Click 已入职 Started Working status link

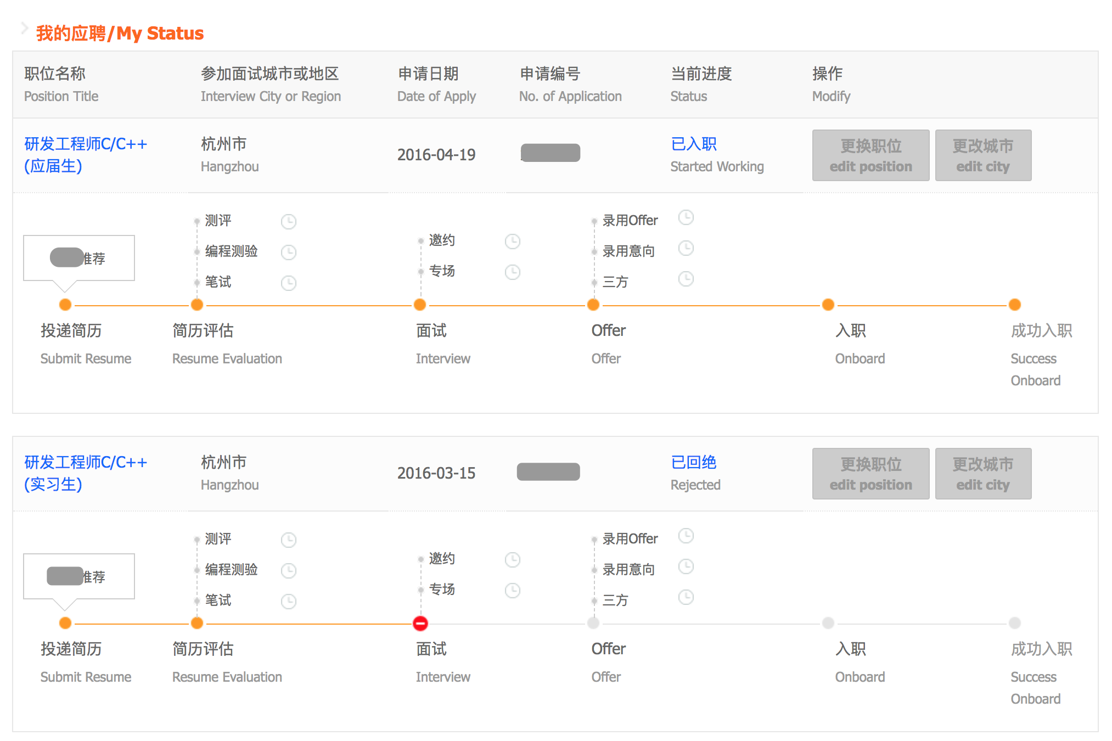click(694, 144)
